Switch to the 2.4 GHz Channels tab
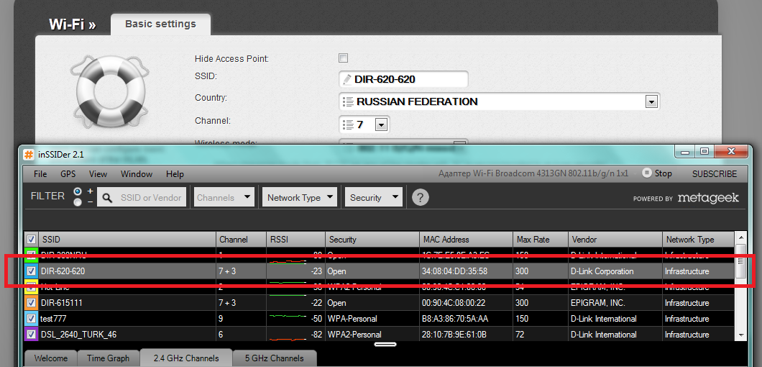The width and height of the screenshot is (762, 367). pyautogui.click(x=186, y=358)
